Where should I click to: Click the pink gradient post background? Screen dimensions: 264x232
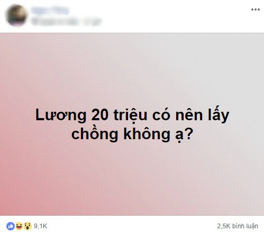pyautogui.click(x=132, y=176)
